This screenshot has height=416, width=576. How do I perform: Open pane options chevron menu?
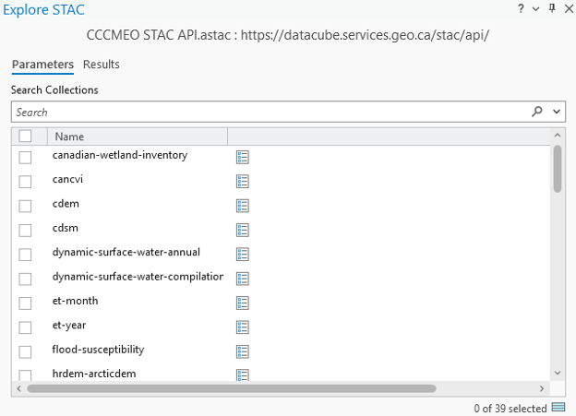(536, 9)
